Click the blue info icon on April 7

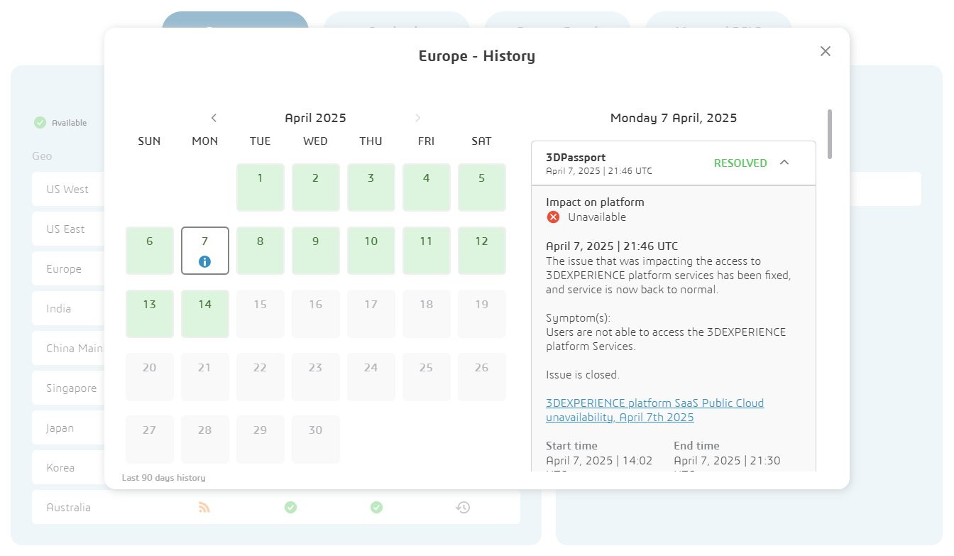(204, 261)
